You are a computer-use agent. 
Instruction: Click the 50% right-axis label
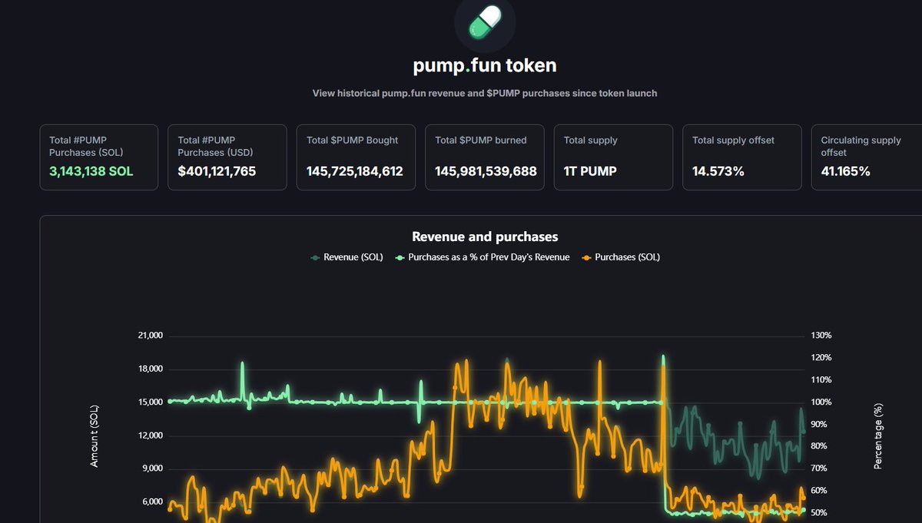coord(819,512)
